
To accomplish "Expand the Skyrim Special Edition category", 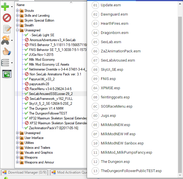I will coord(17,20).
